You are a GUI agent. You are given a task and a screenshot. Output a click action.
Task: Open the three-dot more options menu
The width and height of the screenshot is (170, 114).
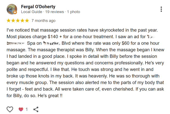tap(161, 9)
